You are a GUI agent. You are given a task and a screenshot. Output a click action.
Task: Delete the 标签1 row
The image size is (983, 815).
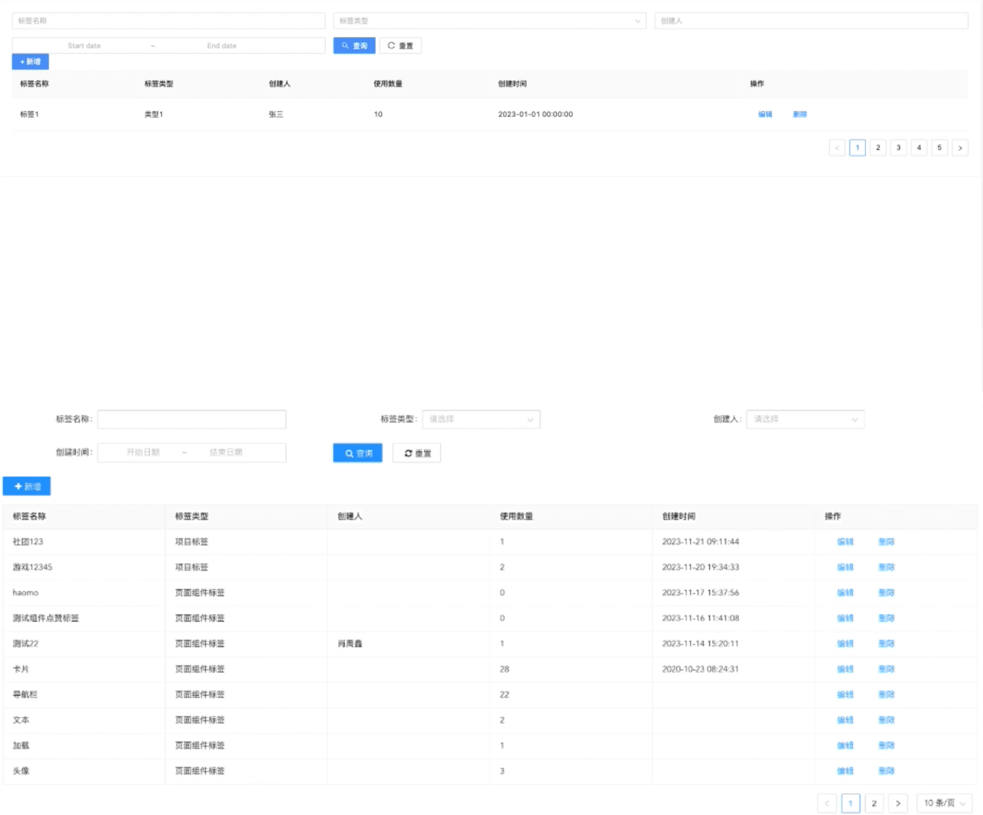tap(800, 114)
